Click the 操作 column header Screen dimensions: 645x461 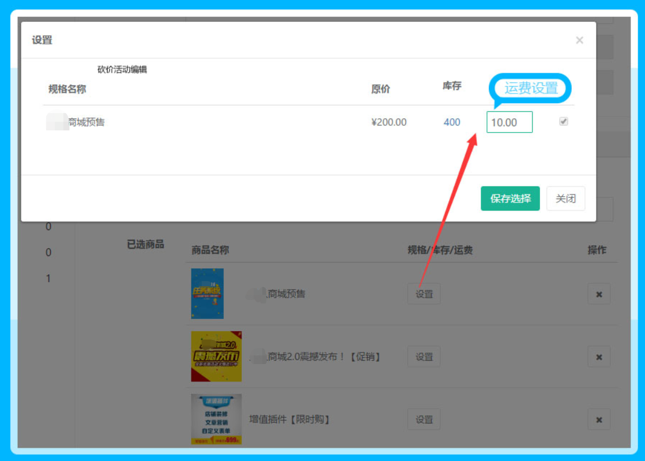[597, 250]
